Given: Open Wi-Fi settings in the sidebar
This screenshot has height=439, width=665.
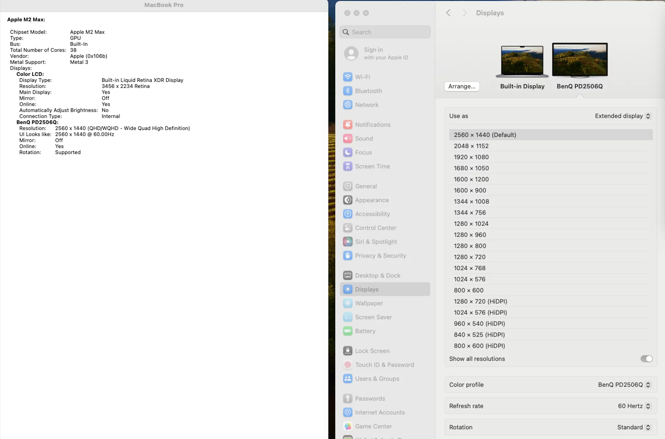Looking at the screenshot, I should click(x=362, y=76).
